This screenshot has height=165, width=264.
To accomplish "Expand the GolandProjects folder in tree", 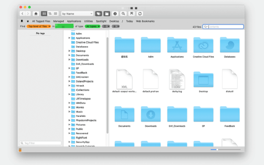I will coord(69,81).
